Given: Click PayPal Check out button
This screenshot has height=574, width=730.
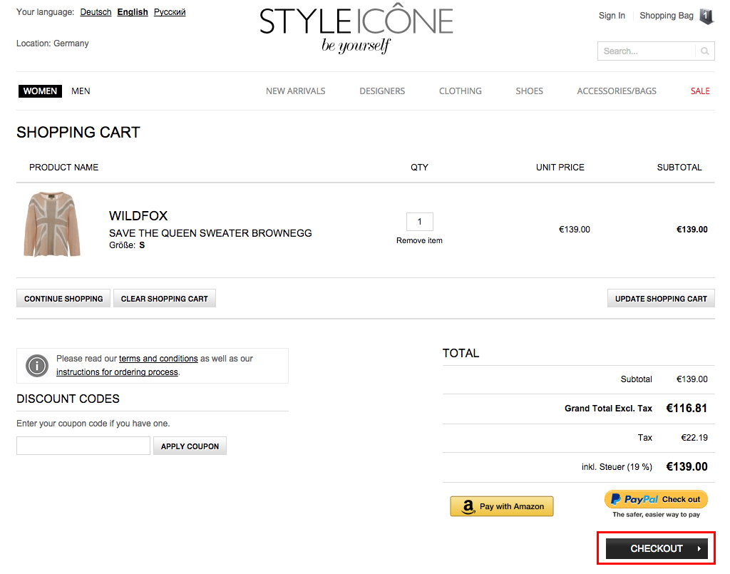Looking at the screenshot, I should click(656, 500).
